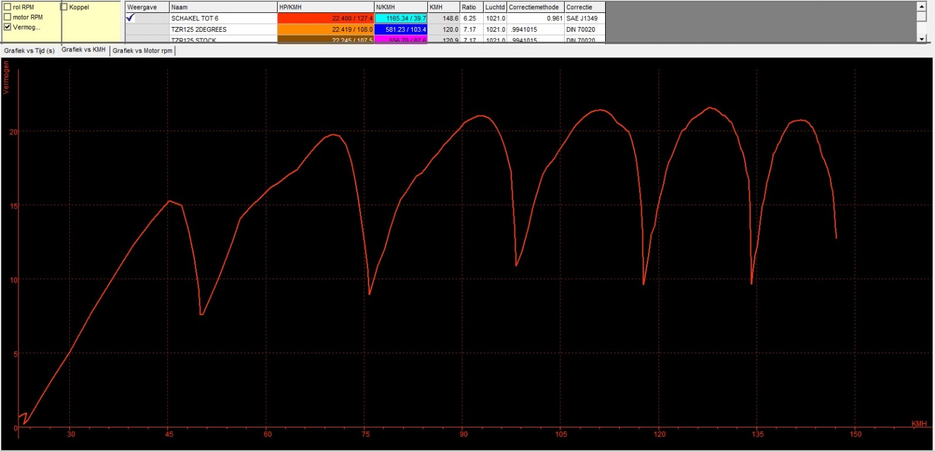Click the Ratio column header
Screen dimensions: 935x452
471,7
